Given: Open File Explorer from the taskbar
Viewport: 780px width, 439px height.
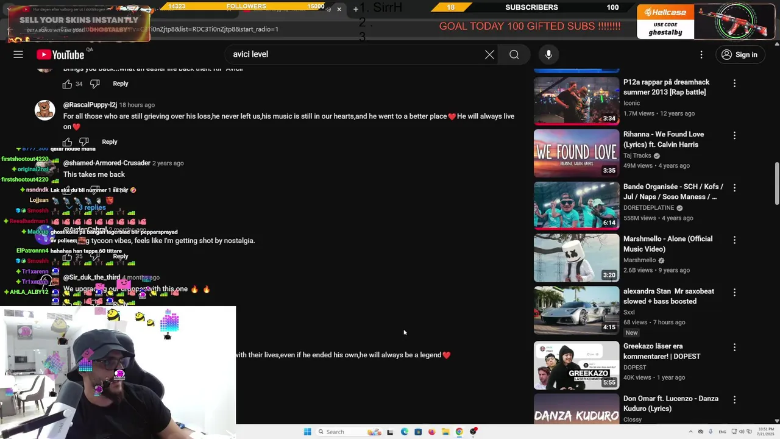Looking at the screenshot, I should coord(445,432).
